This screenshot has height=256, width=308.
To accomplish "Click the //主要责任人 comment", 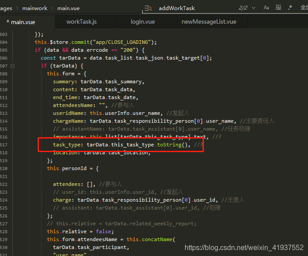I will pos(257,121).
